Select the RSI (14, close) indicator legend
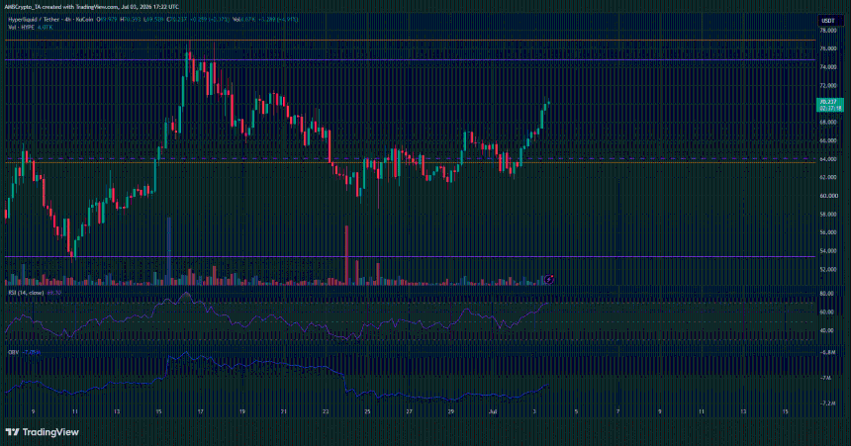This screenshot has height=446, width=851. (x=26, y=293)
